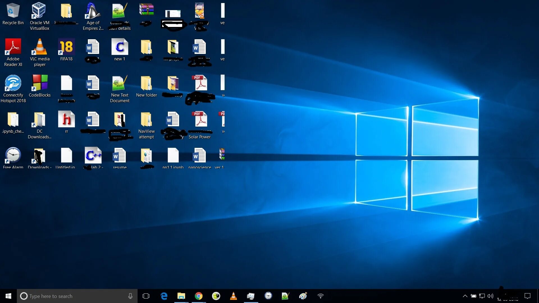This screenshot has height=303, width=539.
Task: Click Task View button taskbar
Action: pos(146,296)
